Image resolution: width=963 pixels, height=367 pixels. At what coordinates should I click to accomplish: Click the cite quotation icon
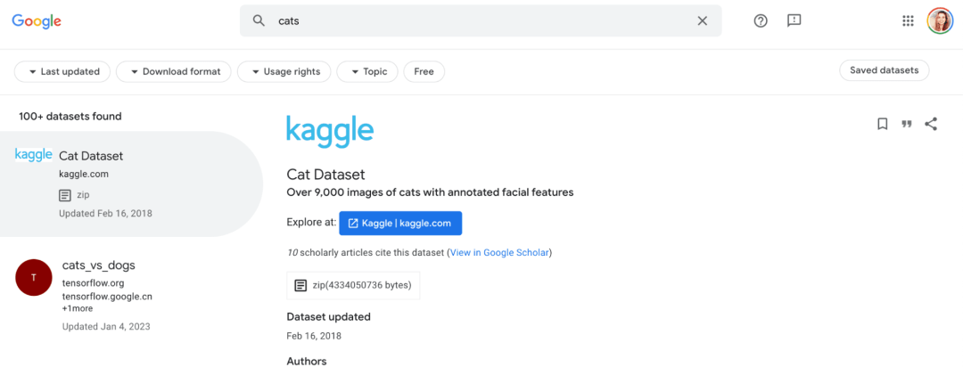[907, 125]
